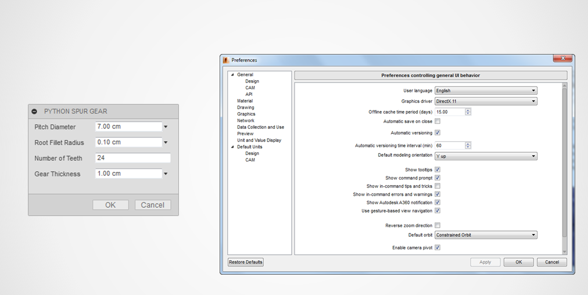Image resolution: width=588 pixels, height=295 pixels.
Task: Collapse the Default Units tree node
Action: (x=232, y=147)
